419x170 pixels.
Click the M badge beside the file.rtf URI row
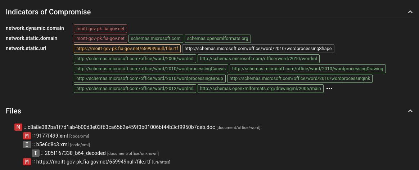tap(27, 162)
